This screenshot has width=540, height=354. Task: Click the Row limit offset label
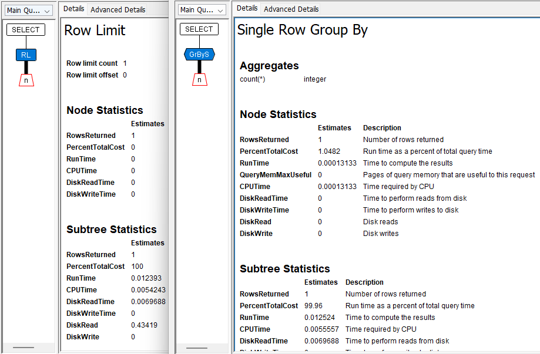pyautogui.click(x=92, y=75)
